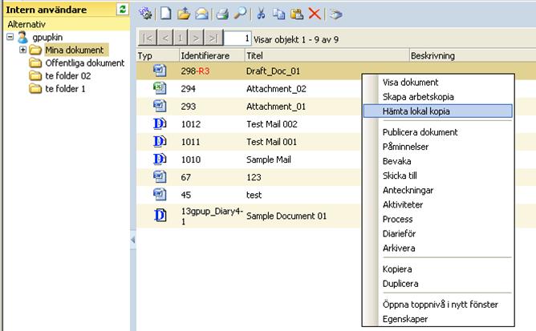Sort by the Beskrivning column header
Screen dimensions: 536x331
pyautogui.click(x=473, y=55)
